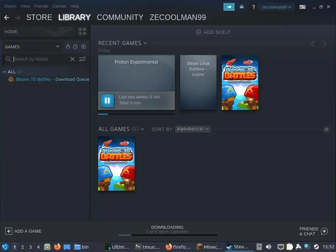The width and height of the screenshot is (336, 252).
Task: Open the Friends menu
Action: 41,6
